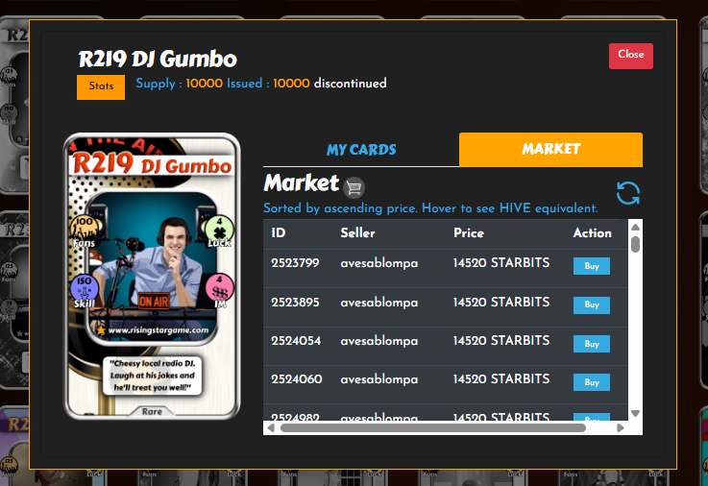Switch to the MY CARDS tab
This screenshot has height=486, width=708.
click(361, 150)
